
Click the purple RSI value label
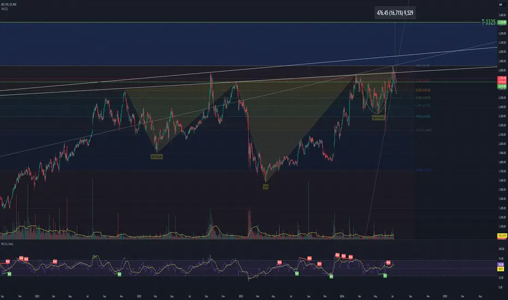(500, 265)
